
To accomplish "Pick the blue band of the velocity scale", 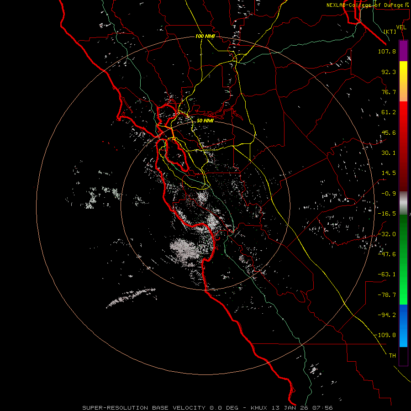I will tap(403, 326).
